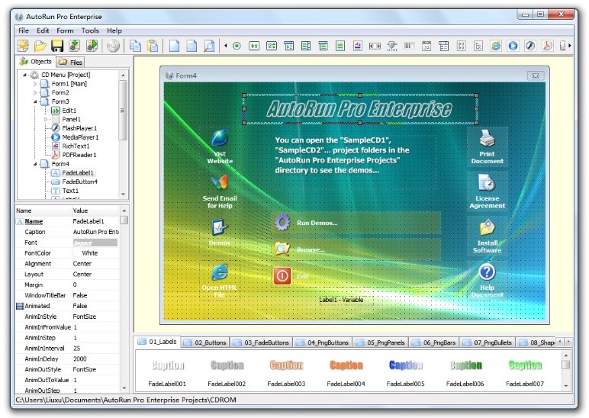The image size is (589, 418).
Task: Click the Burn CD disc icon
Action: coord(113,46)
